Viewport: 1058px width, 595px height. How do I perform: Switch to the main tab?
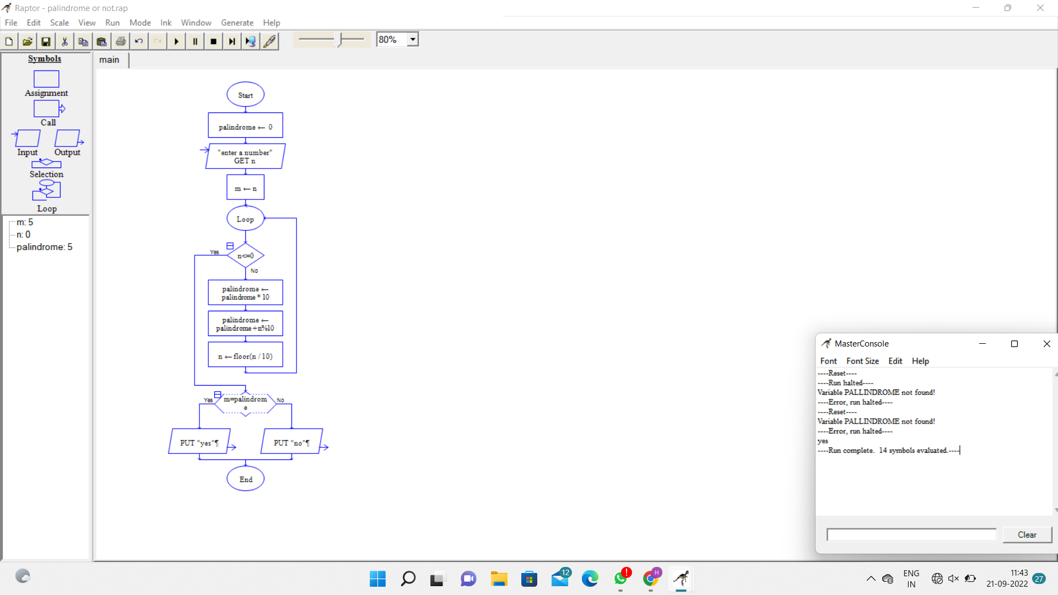point(109,59)
